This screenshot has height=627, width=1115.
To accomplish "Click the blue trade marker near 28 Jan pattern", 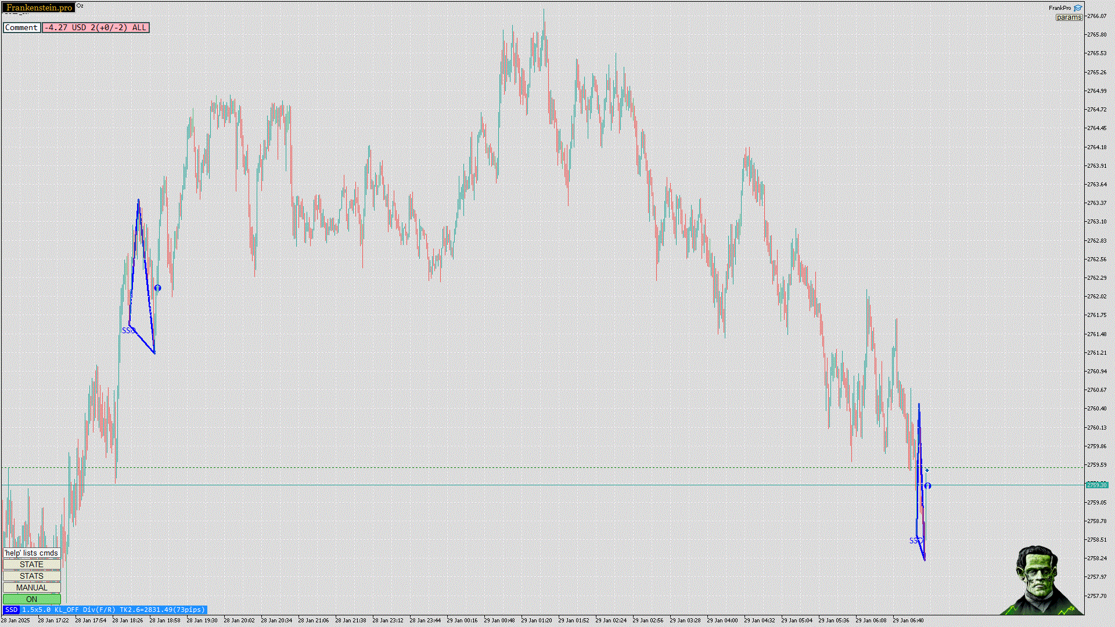I will click(157, 288).
